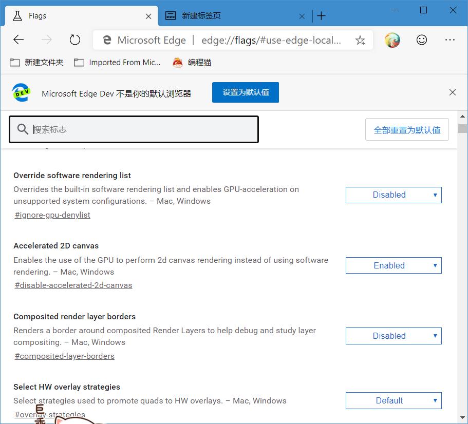The width and height of the screenshot is (468, 424).
Task: Send feedback via the smiley icon
Action: coord(422,40)
